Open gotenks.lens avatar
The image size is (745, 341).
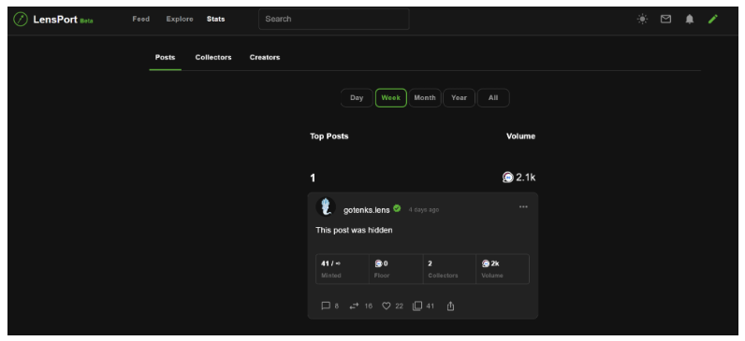[x=326, y=207]
